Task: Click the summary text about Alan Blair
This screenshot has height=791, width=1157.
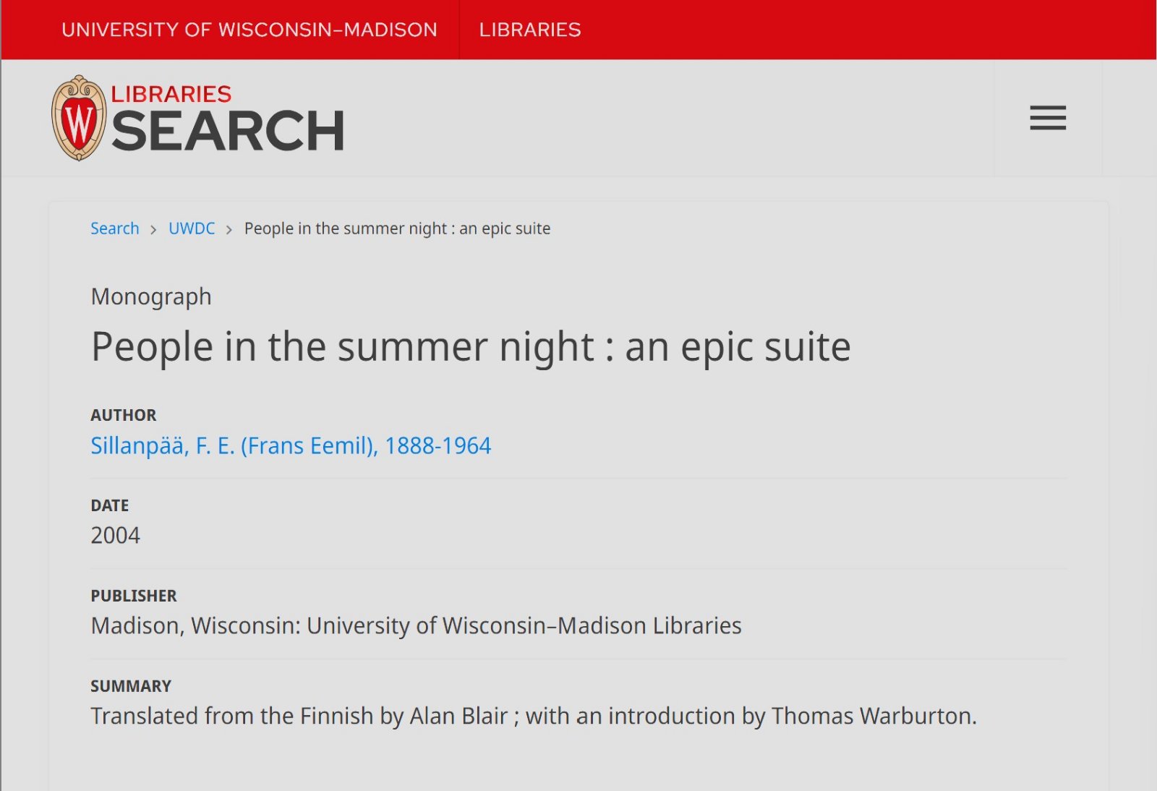Action: click(533, 716)
